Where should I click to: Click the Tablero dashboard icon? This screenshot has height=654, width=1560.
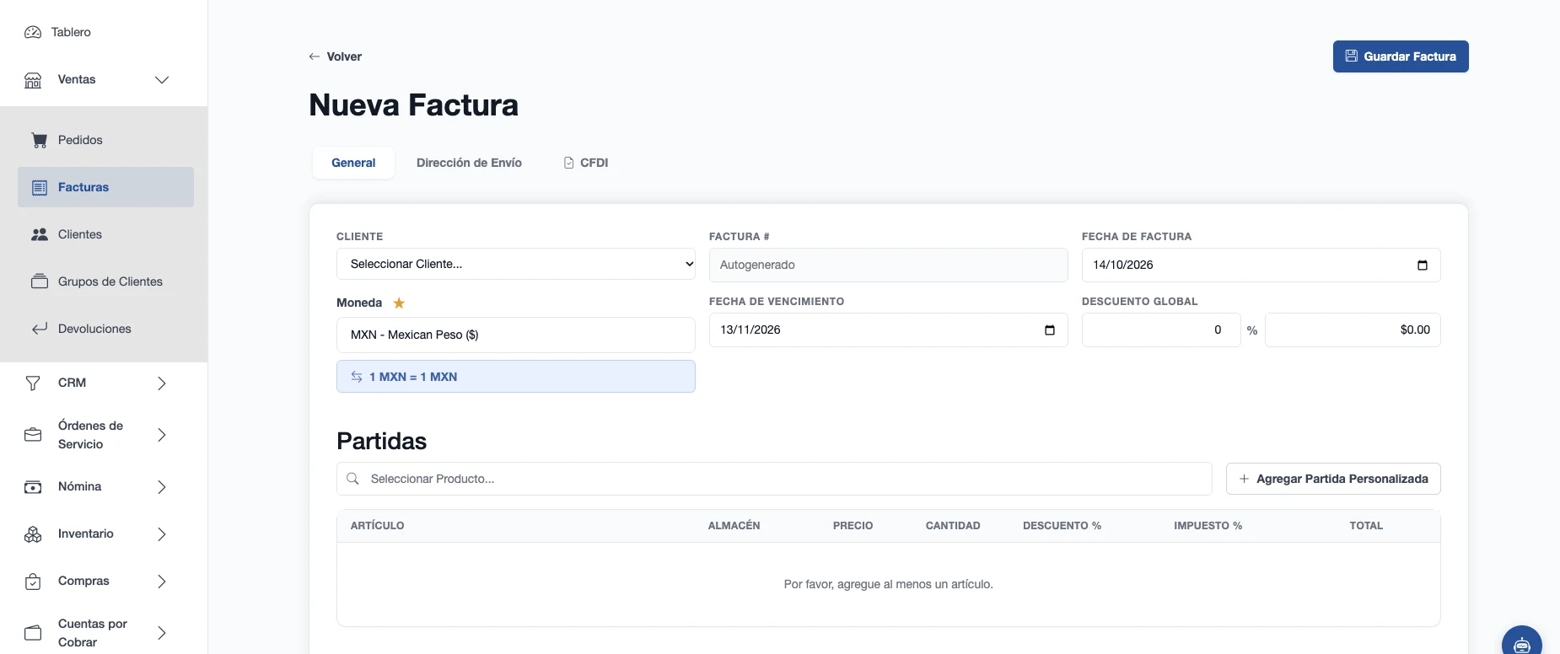click(x=33, y=32)
